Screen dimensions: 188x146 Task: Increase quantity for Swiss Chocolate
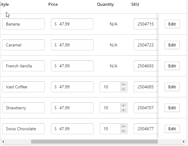(x=123, y=127)
